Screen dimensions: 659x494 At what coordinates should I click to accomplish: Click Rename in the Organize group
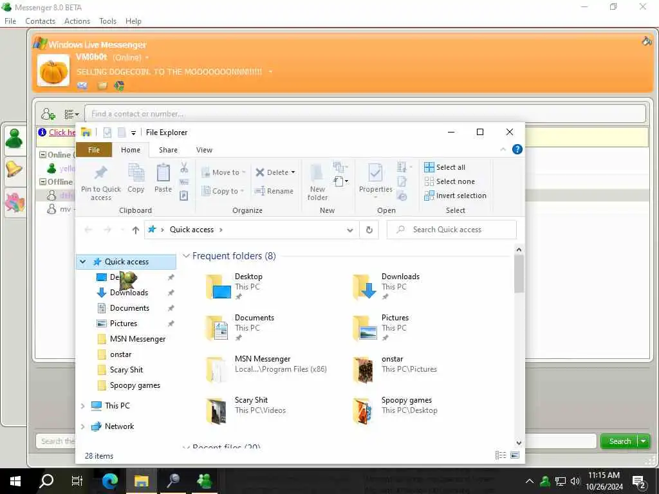pyautogui.click(x=274, y=191)
